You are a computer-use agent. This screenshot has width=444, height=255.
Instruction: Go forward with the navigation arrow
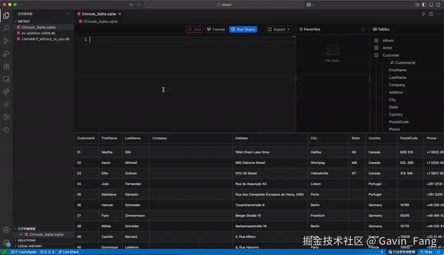pyautogui.click(x=139, y=5)
